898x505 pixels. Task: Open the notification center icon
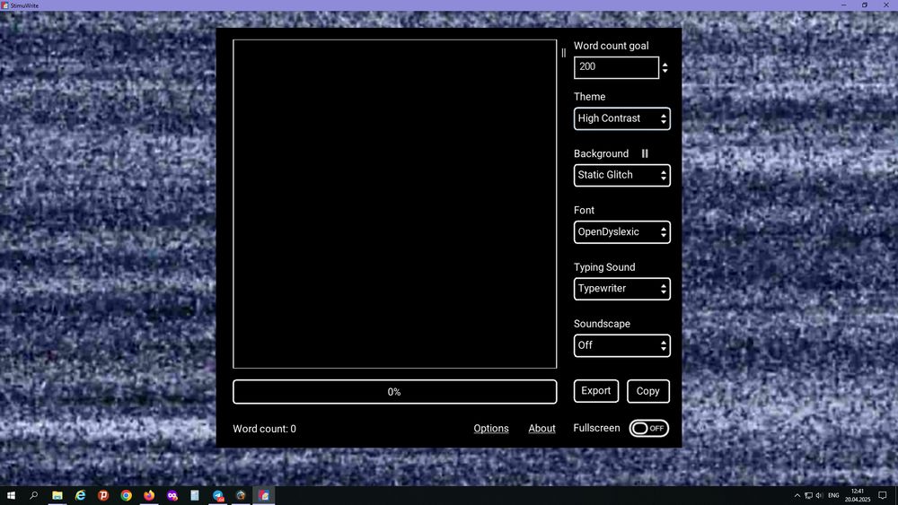pyautogui.click(x=883, y=495)
